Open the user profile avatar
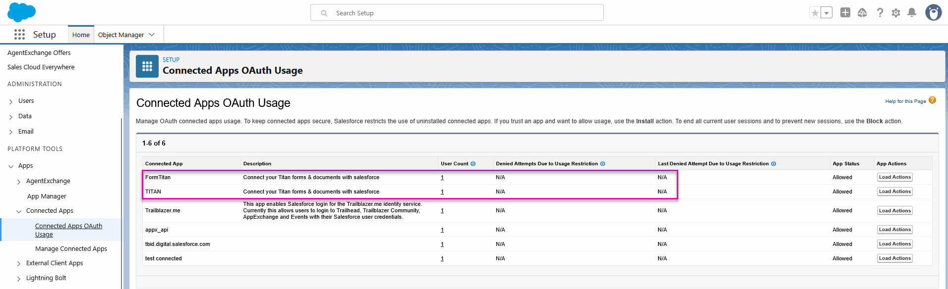Viewport: 948px width, 289px height. 933,12
